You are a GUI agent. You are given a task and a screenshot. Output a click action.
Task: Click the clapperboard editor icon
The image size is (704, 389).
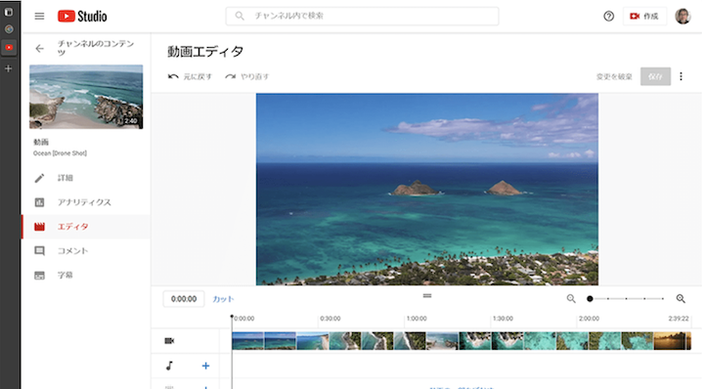(x=39, y=227)
